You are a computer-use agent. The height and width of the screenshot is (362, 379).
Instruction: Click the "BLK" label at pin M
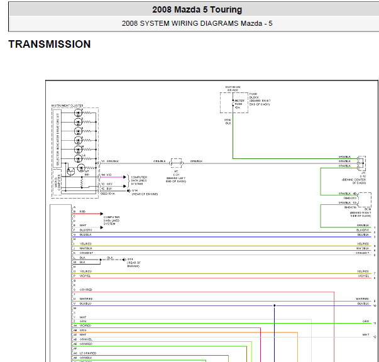click(82, 262)
